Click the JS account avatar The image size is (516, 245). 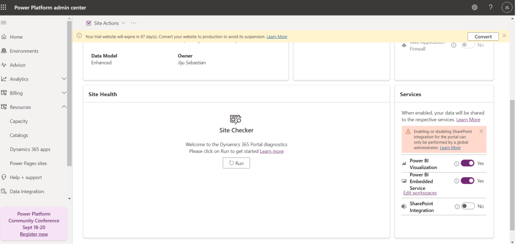(506, 8)
